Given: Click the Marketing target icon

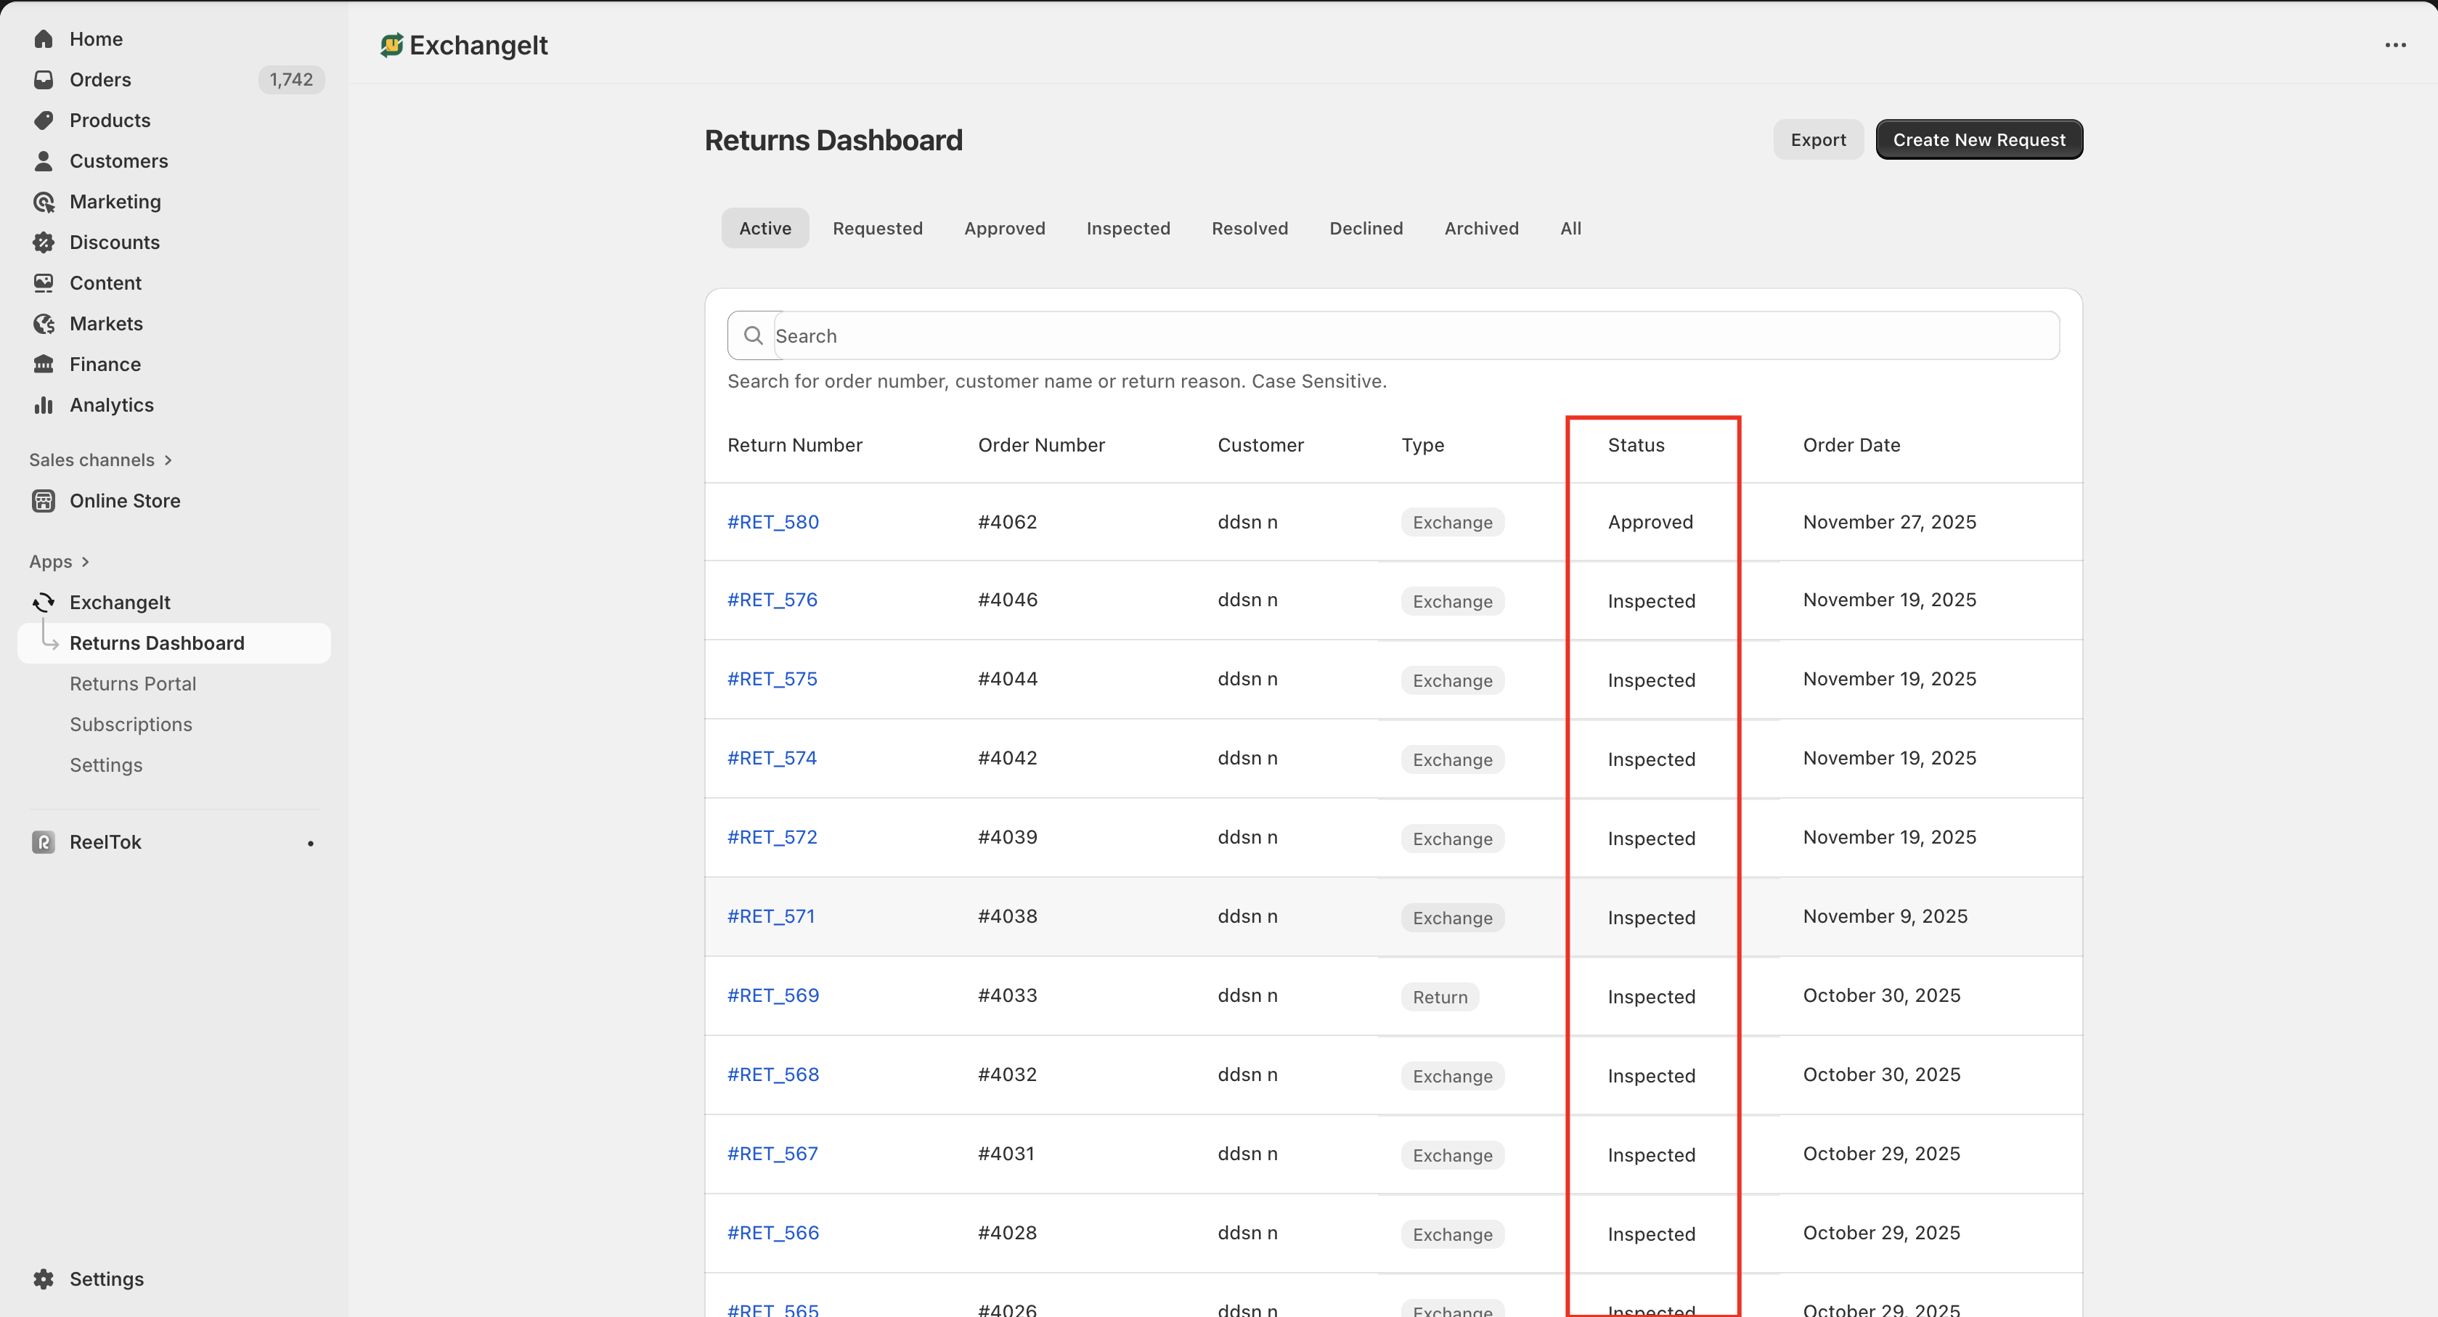Looking at the screenshot, I should [x=44, y=202].
